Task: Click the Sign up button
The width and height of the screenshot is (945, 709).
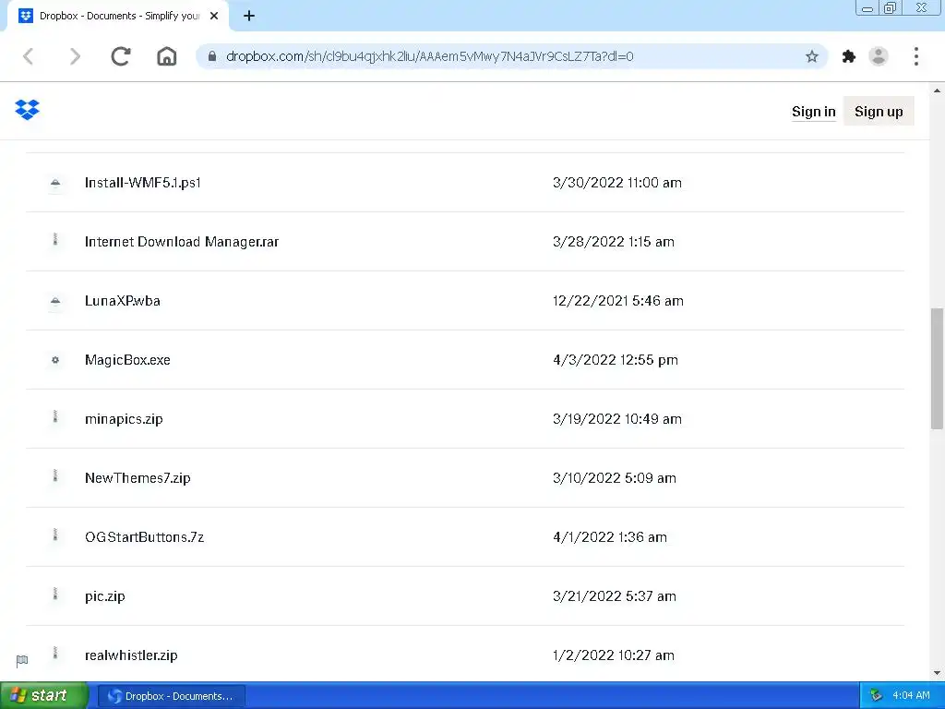Action: [879, 112]
